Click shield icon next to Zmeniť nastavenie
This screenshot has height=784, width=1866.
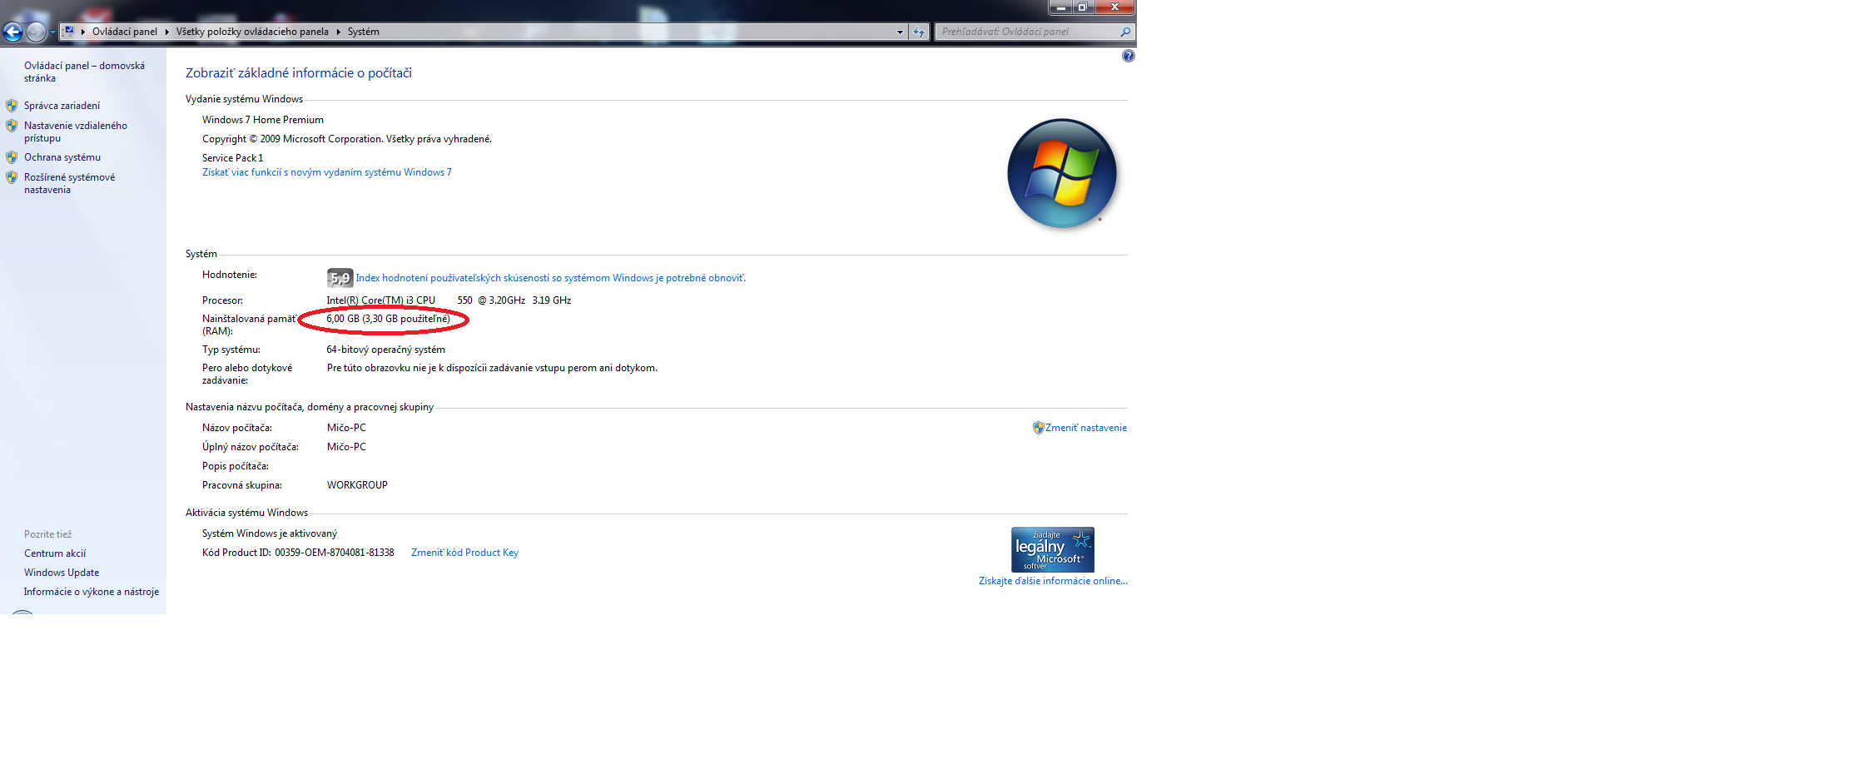tap(1038, 428)
